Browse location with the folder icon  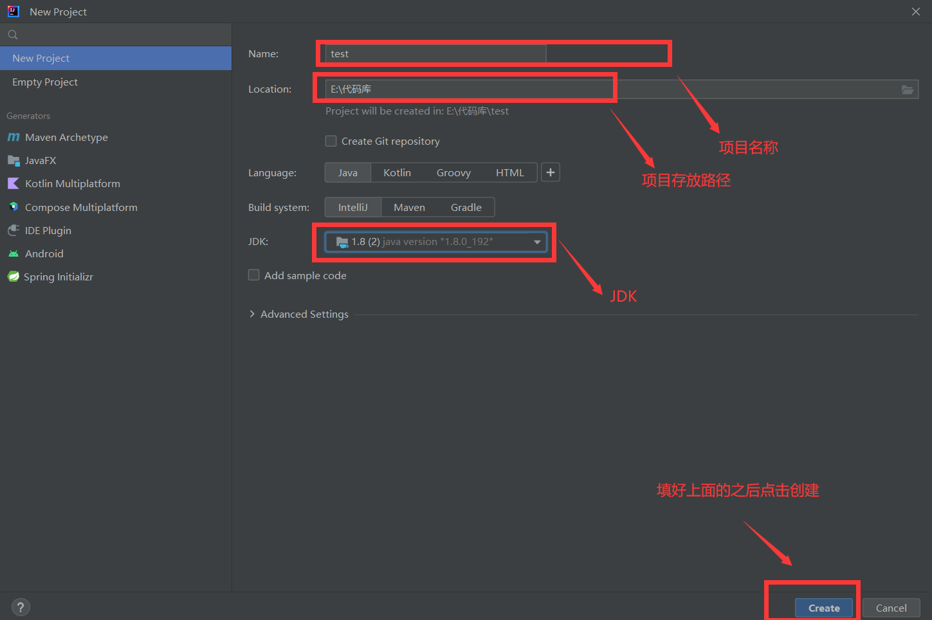coord(908,89)
